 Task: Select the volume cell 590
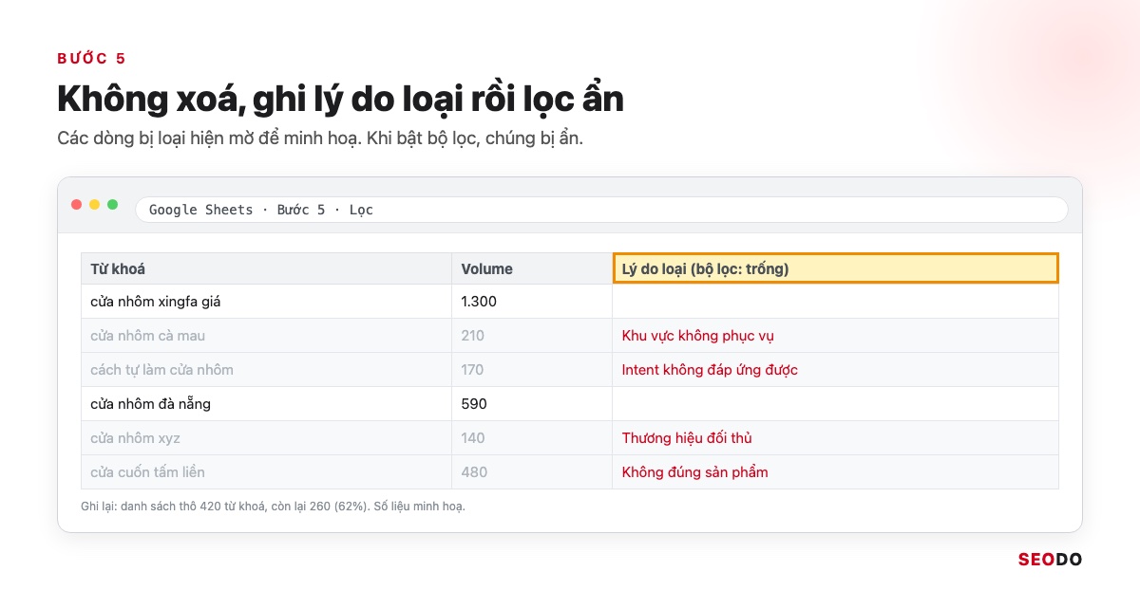[x=532, y=404]
